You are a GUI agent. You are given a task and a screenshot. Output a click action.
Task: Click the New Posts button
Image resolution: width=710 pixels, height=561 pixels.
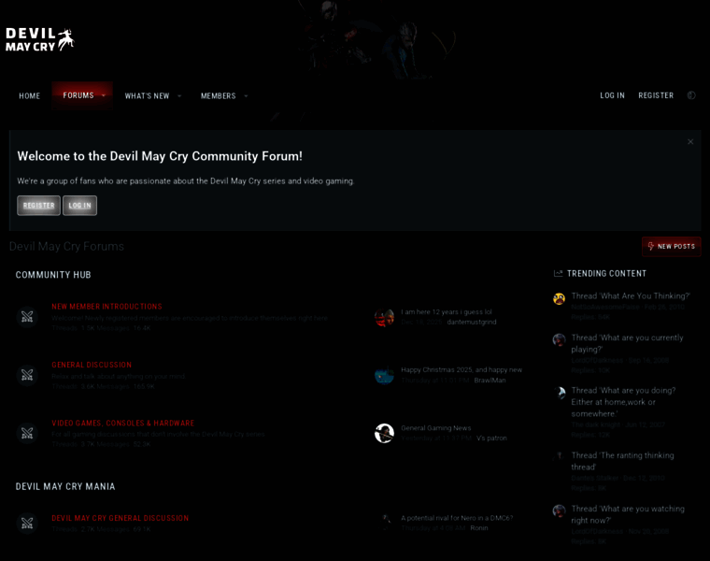(x=671, y=247)
